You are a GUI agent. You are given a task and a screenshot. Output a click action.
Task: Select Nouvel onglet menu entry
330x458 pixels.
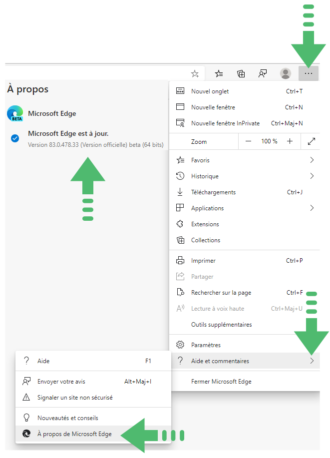click(245, 91)
